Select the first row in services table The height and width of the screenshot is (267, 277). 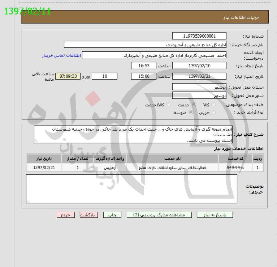[x=144, y=168]
